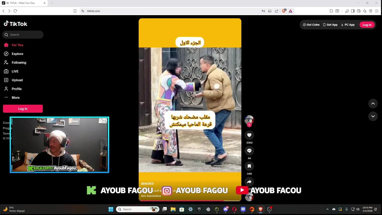Share the video with the arrow icon
Image resolution: width=382 pixels, height=215 pixels.
coord(249,182)
